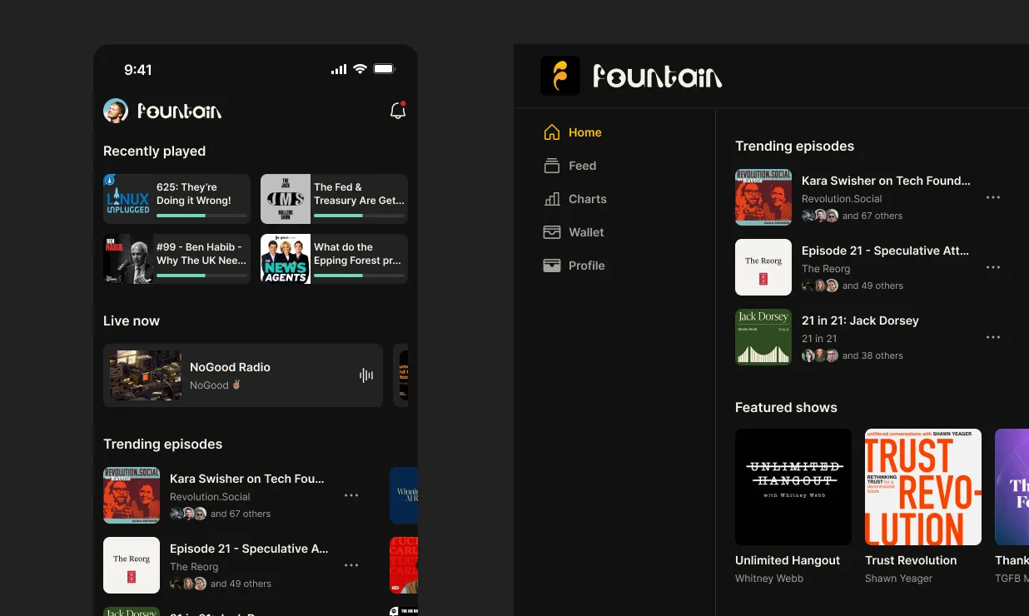Tap the Wi-Fi icon in the phone status bar
1029x616 pixels.
360,69
